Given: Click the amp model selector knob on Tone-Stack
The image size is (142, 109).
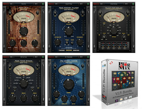Looking at the screenshot, I should click(24, 83).
